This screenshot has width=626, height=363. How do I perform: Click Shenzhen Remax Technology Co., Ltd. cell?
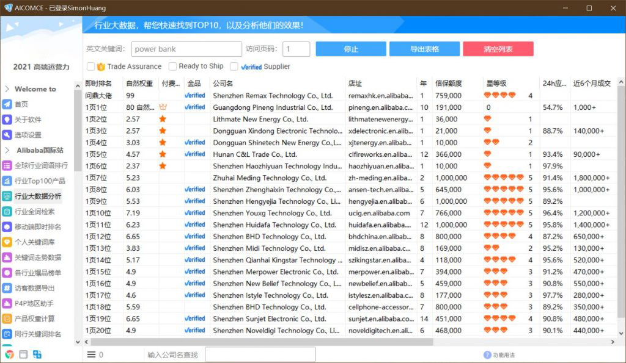click(273, 96)
